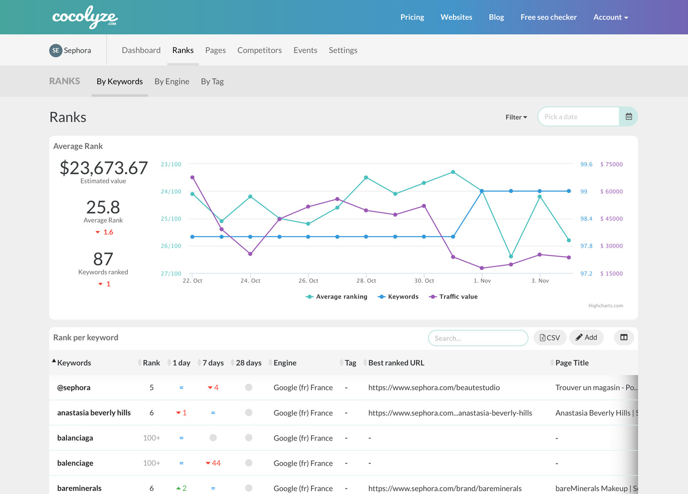Go to Dashboard tab

(x=141, y=50)
